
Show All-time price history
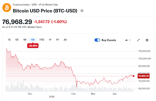pos(65,40)
